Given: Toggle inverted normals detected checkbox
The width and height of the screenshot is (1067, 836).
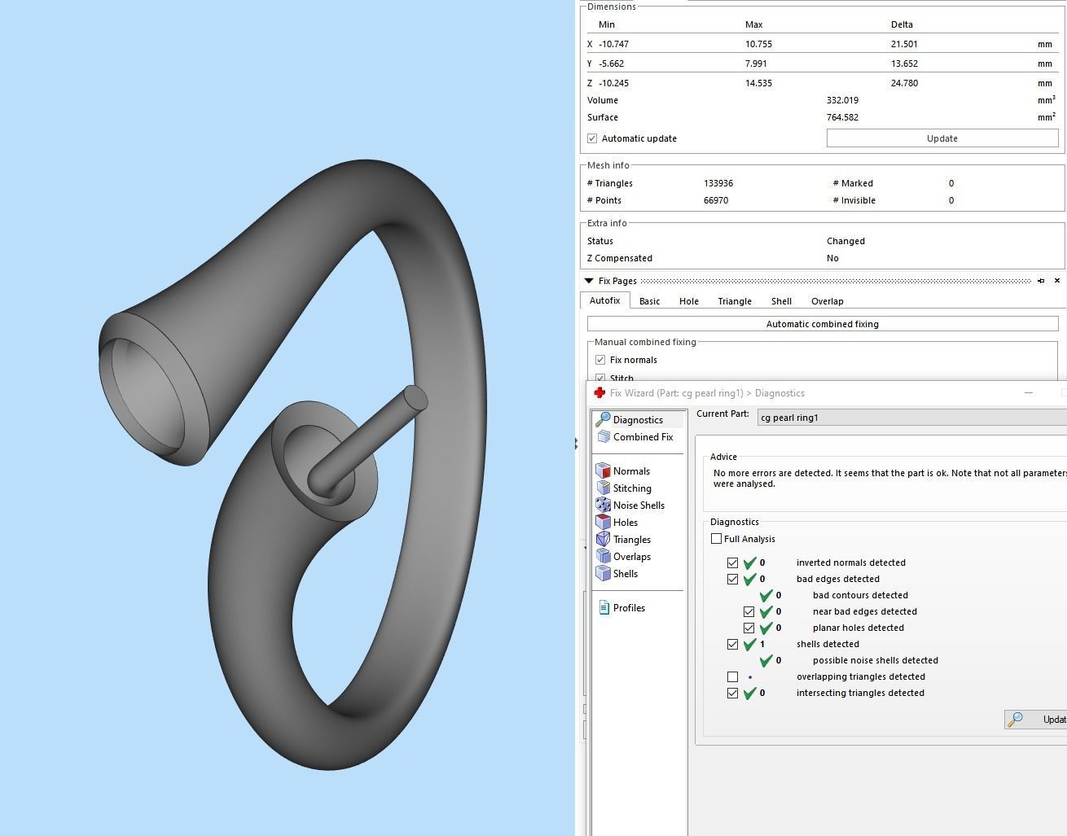Looking at the screenshot, I should 732,562.
